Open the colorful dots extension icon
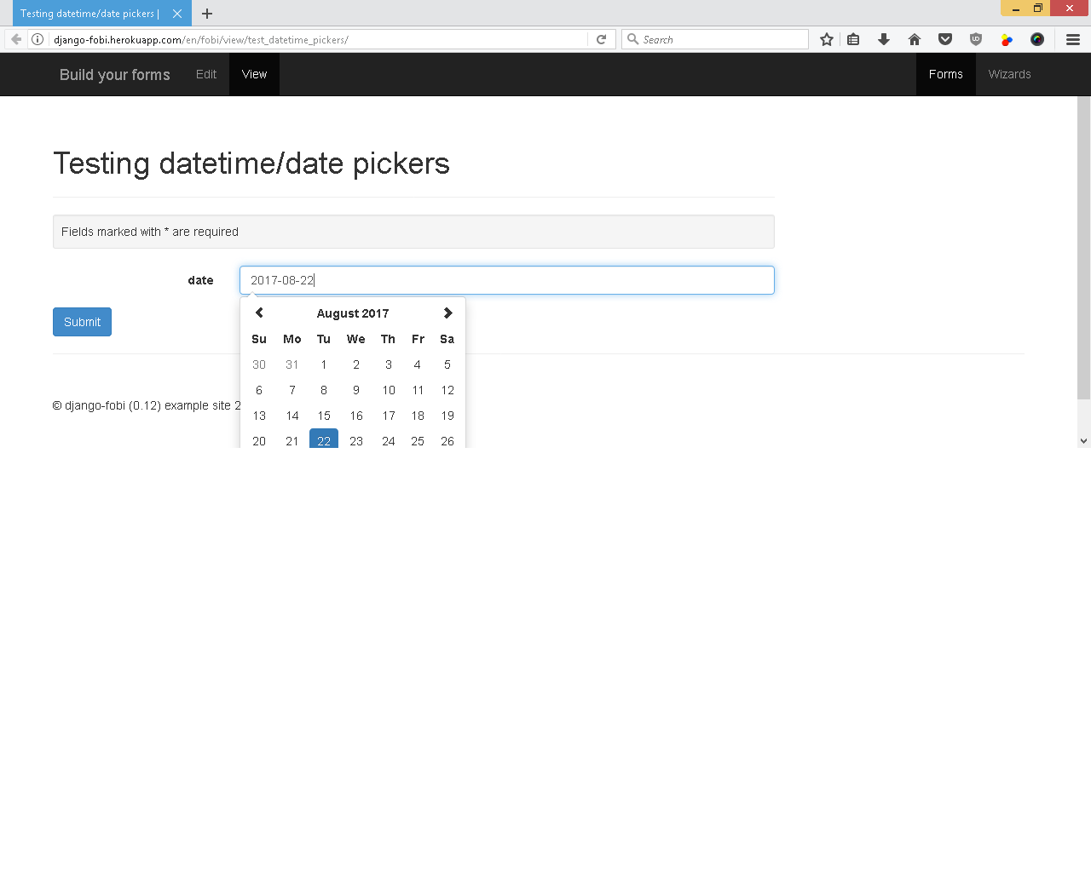This screenshot has width=1091, height=872. pos(1007,39)
